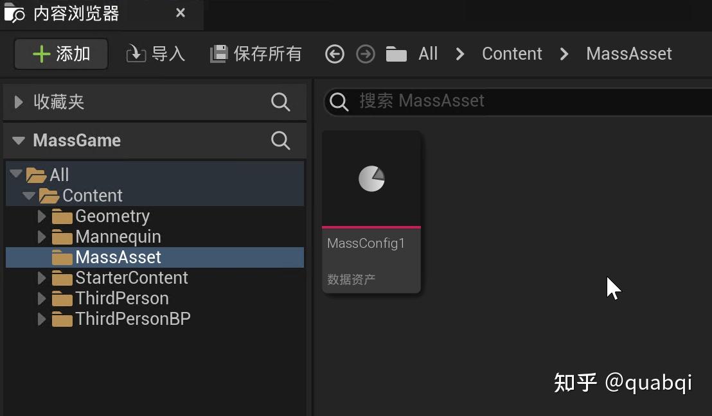Viewport: 712px width, 416px height.
Task: Expand the Favorites (收藏夹) section
Action: 16,101
